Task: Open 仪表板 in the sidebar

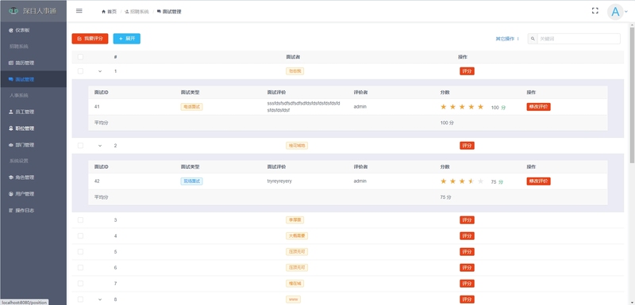Action: (x=33, y=30)
